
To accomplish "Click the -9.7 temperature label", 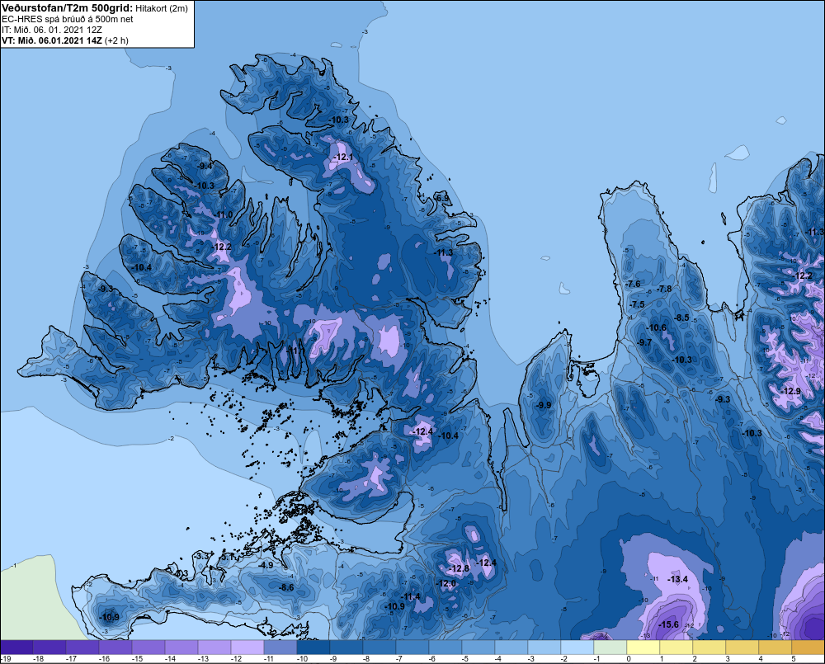I will click(644, 342).
